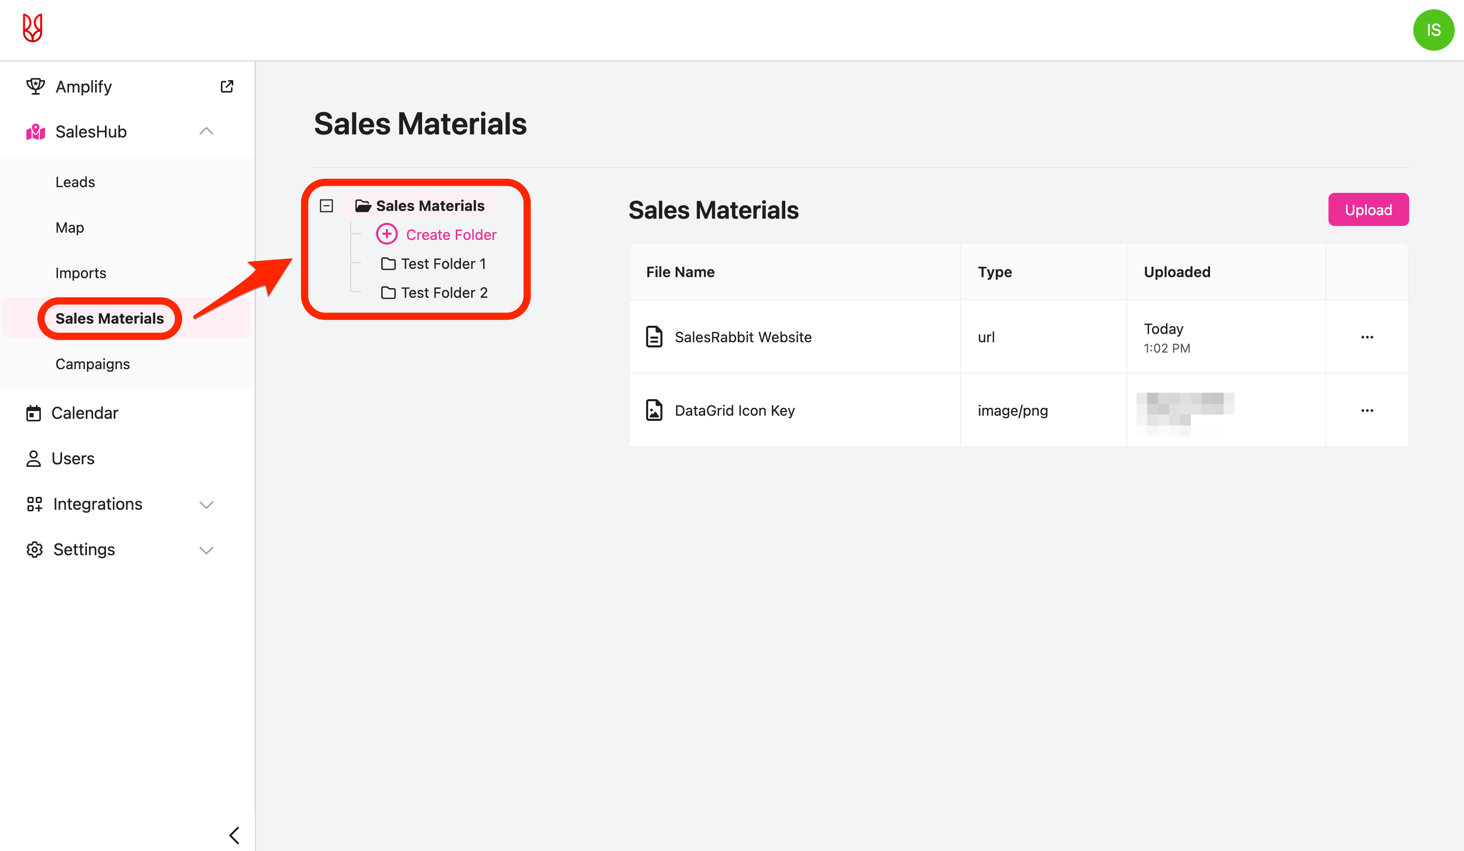Viewport: 1464px width, 851px height.
Task: Select Test Folder 2 in tree
Action: 443,293
